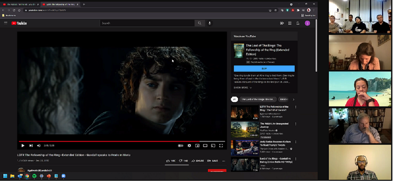Toggle the autoplay switch in the player
This screenshot has width=393, height=181.
coord(181,146)
